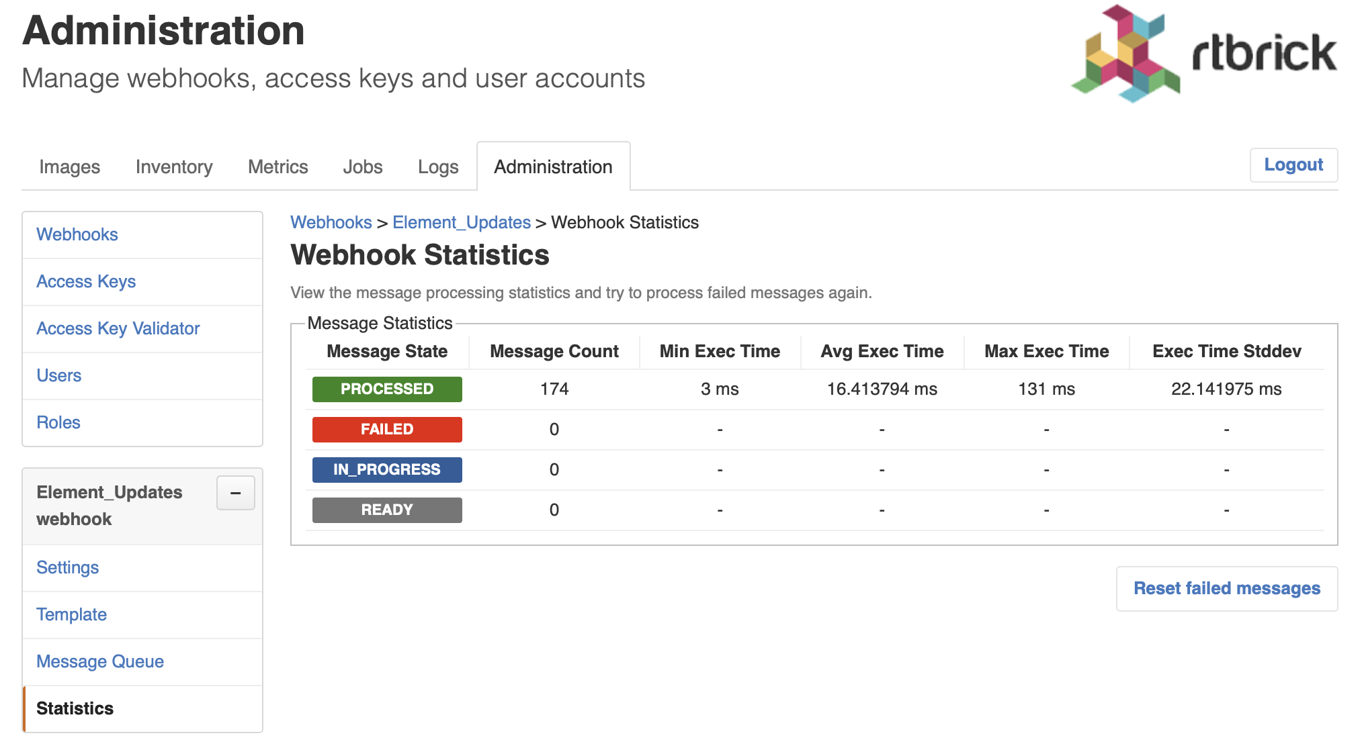
Task: Select the Access Keys sidebar link
Action: click(x=87, y=281)
